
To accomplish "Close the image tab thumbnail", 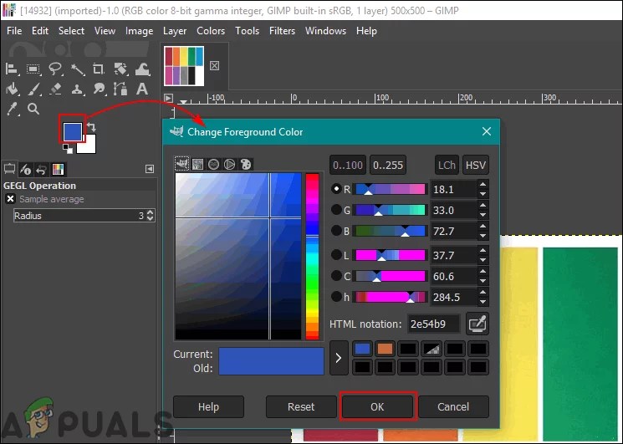I will coord(215,65).
